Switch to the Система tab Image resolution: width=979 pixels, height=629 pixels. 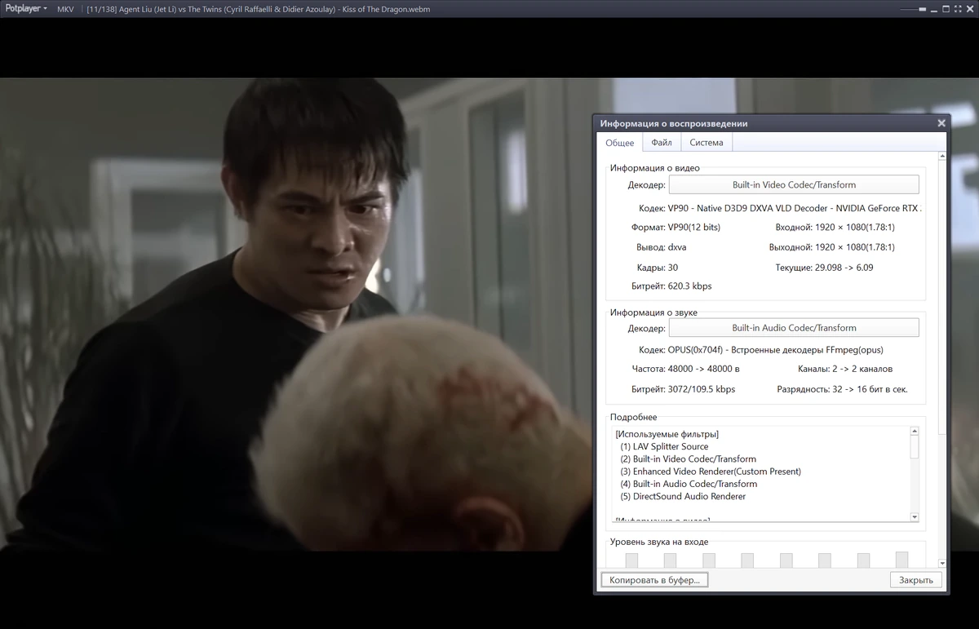coord(707,143)
